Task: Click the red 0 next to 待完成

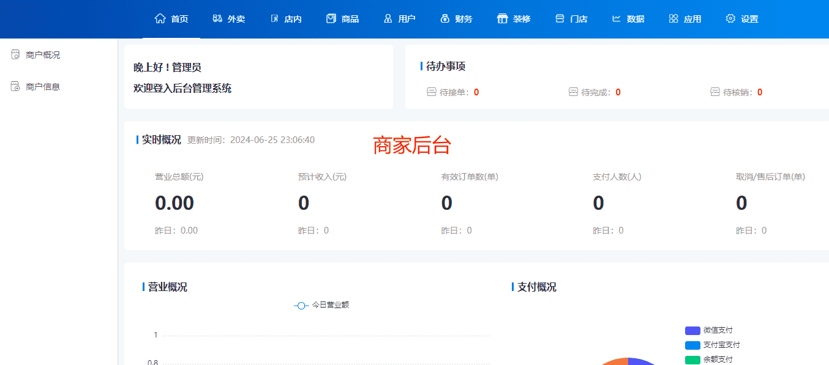Action: tap(618, 92)
